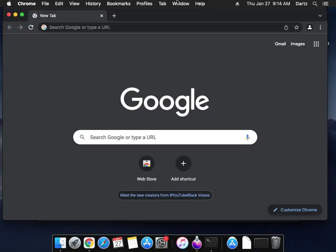Open the share page icon in address bar
This screenshot has width=336, height=252.
pos(286,27)
